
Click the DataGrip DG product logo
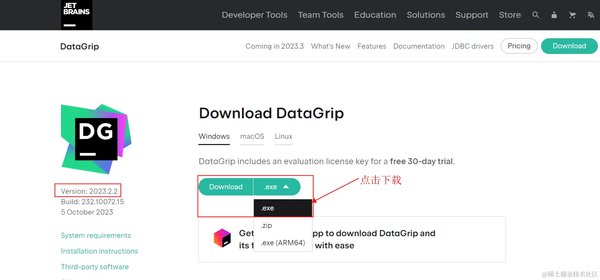(x=96, y=139)
